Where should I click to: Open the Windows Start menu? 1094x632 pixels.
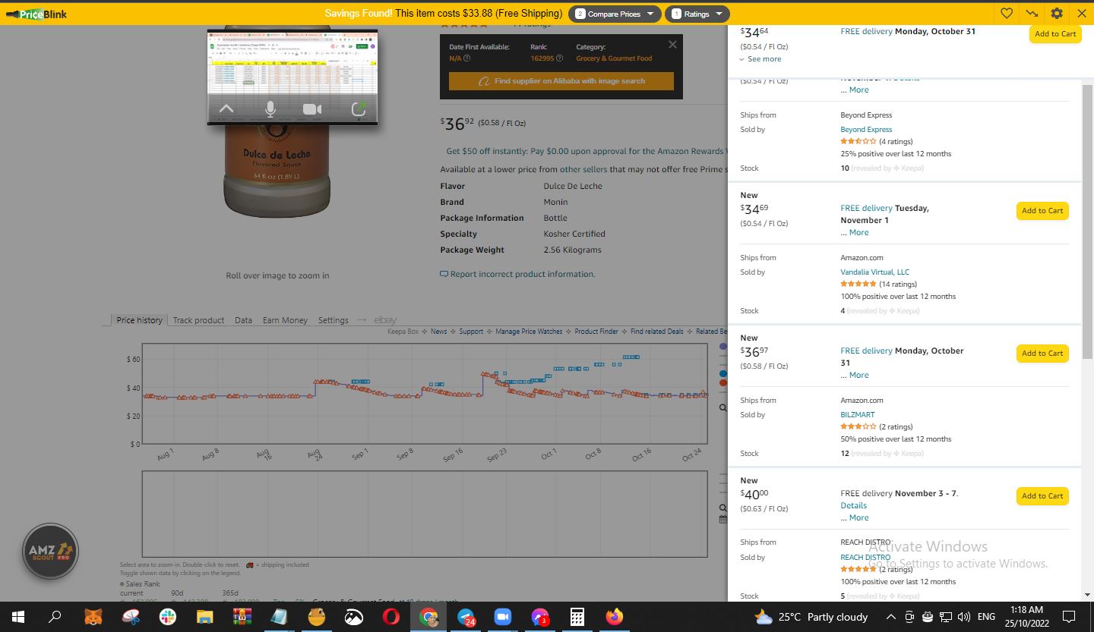pyautogui.click(x=17, y=617)
